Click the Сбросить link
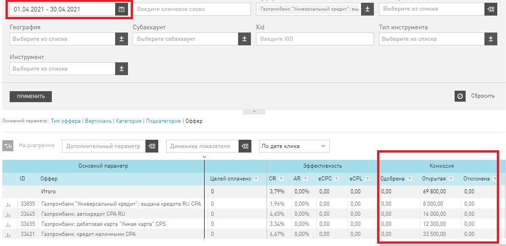Viewport: 506px width, 246px height. (483, 96)
